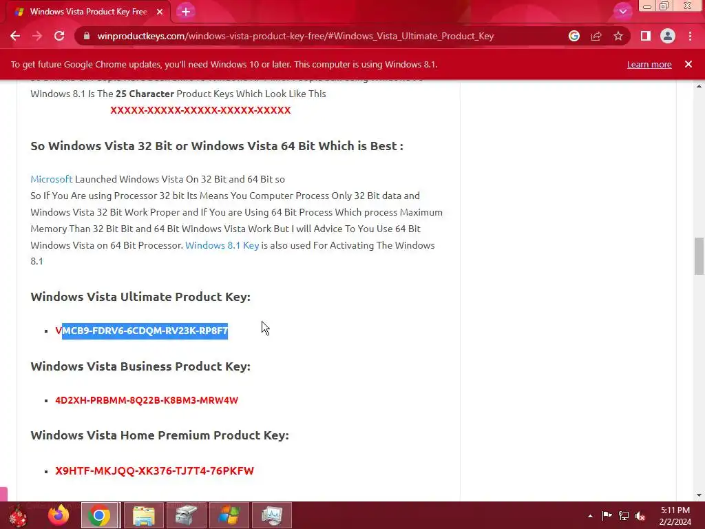Switch to Chrome in the taskbar
The image size is (705, 529).
click(99, 515)
